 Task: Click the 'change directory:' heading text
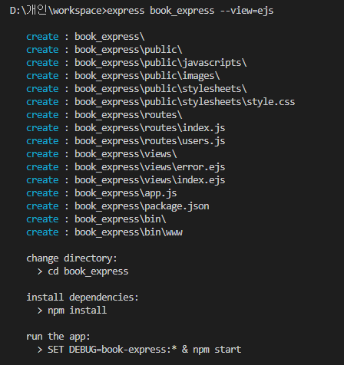tap(71, 258)
